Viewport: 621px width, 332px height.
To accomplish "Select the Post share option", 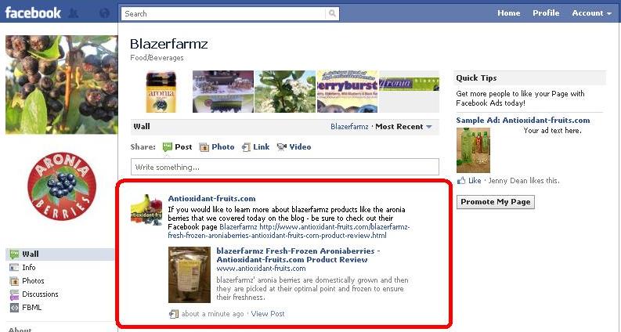I will point(178,147).
